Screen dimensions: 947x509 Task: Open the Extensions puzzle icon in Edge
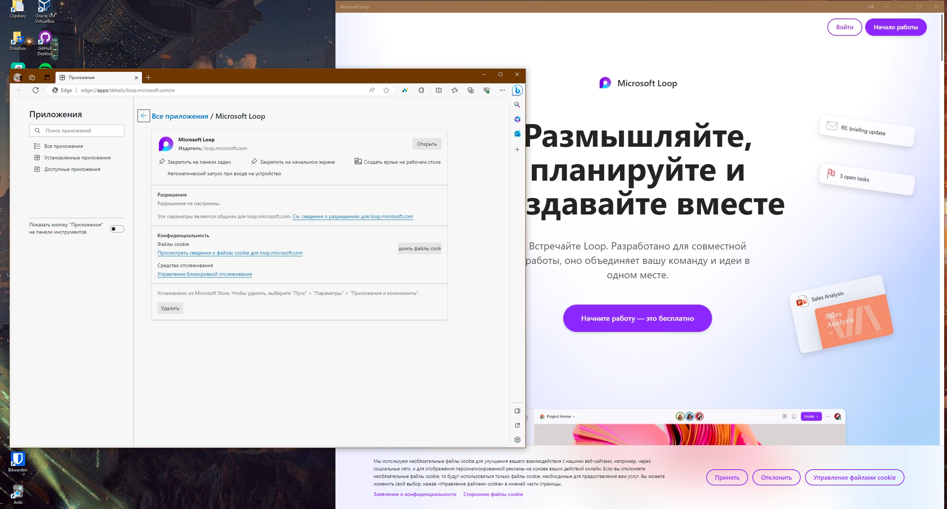[x=421, y=90]
